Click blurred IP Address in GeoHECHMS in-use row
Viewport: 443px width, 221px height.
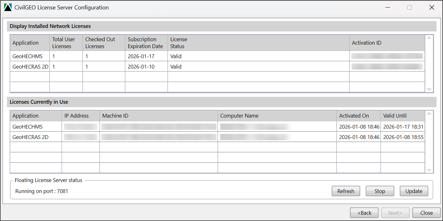point(81,127)
